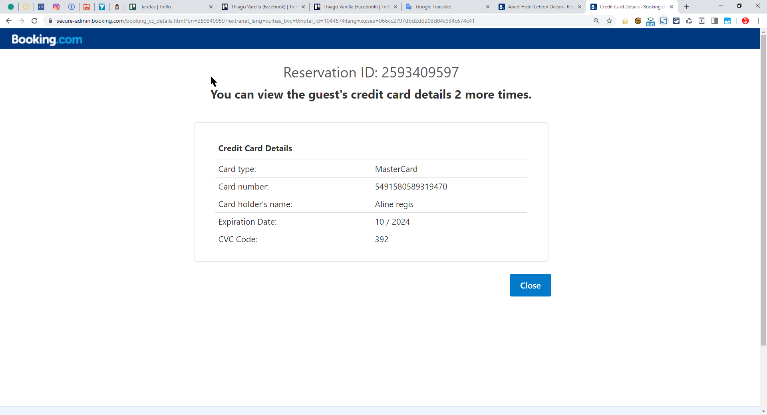767x415 pixels.
Task: Switch to the pinned blue code-brackets tab
Action: pyautogui.click(x=41, y=7)
